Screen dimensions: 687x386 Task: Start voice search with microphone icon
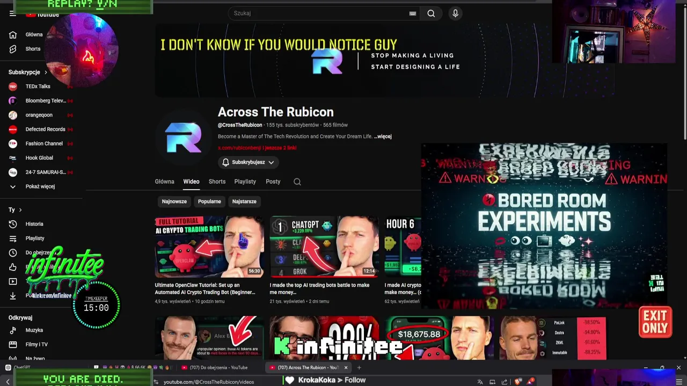click(455, 13)
